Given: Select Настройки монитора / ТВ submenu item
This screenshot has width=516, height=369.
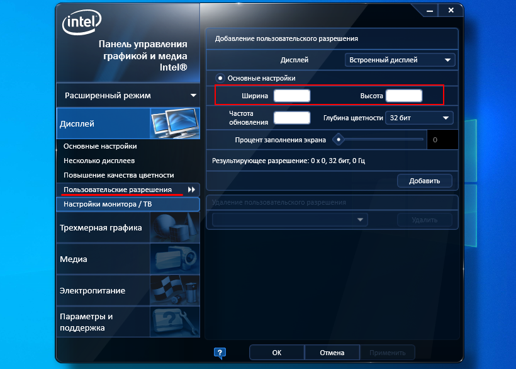Looking at the screenshot, I should [128, 204].
